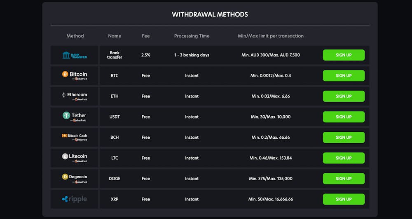Screen dimensions: 412x219
Task: Click the Fee column header
Action: (x=146, y=36)
